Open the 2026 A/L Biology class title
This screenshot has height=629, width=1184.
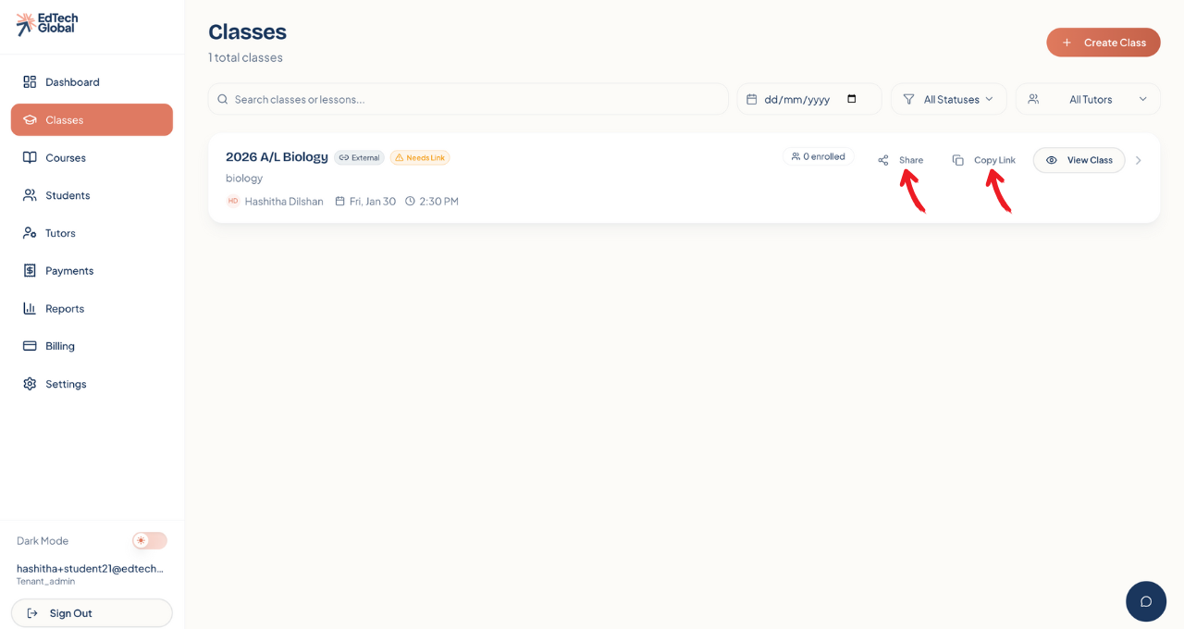[x=277, y=156]
